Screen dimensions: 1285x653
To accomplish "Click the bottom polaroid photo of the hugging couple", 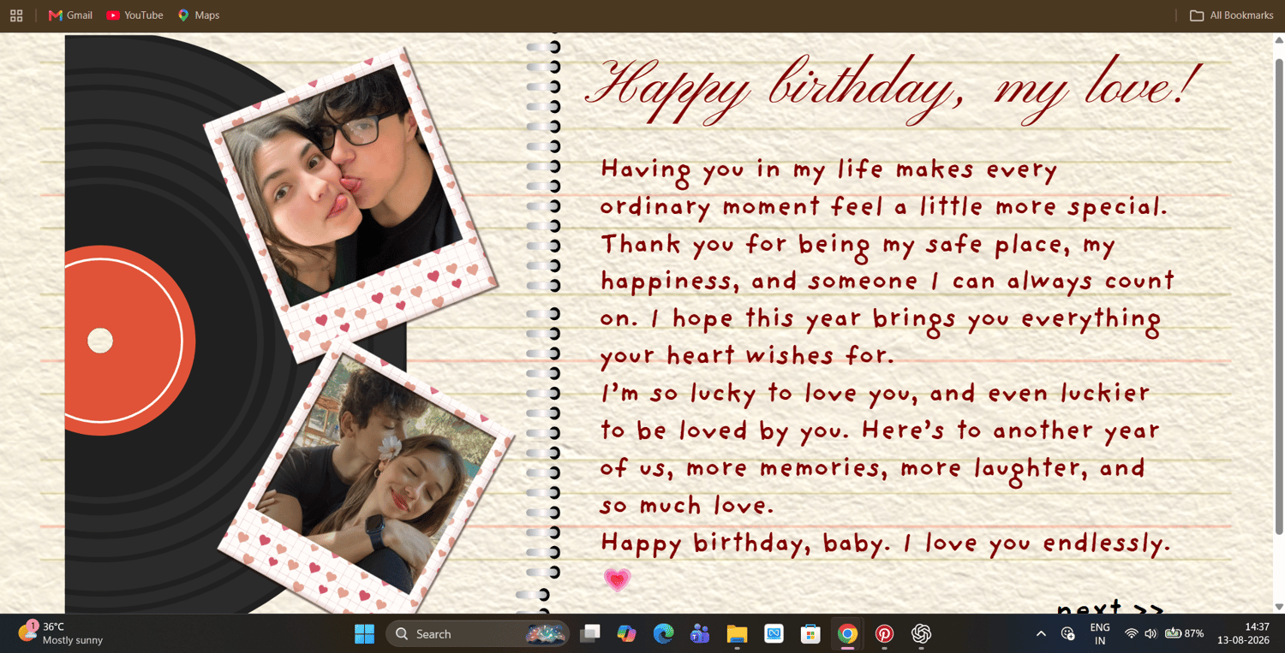I will [x=367, y=478].
